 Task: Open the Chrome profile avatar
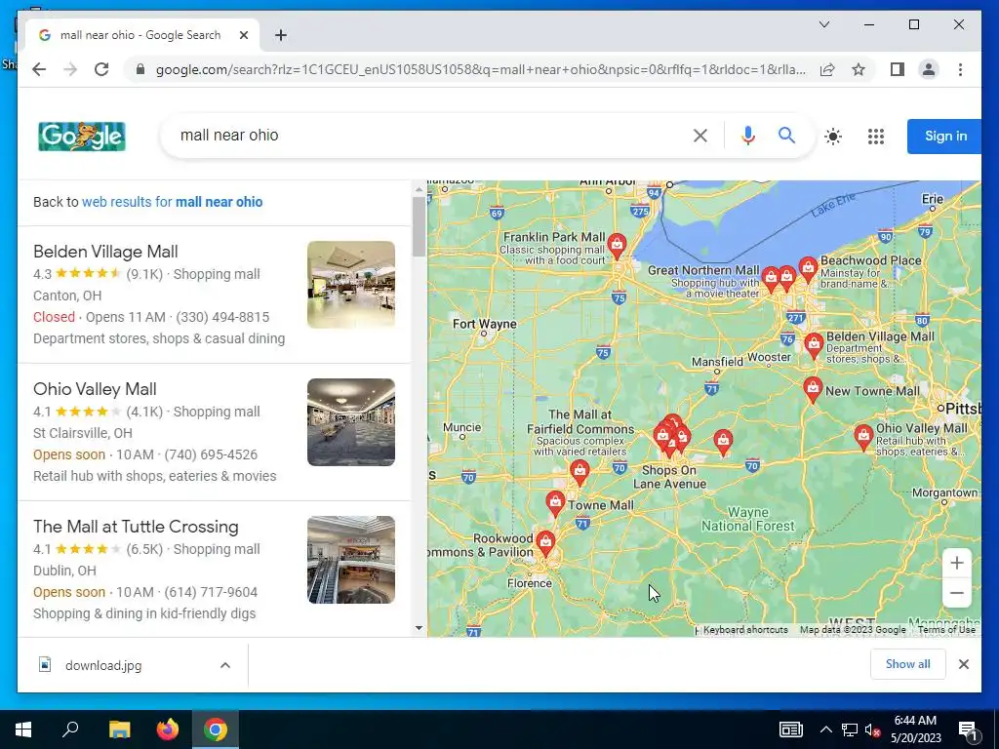pos(929,69)
